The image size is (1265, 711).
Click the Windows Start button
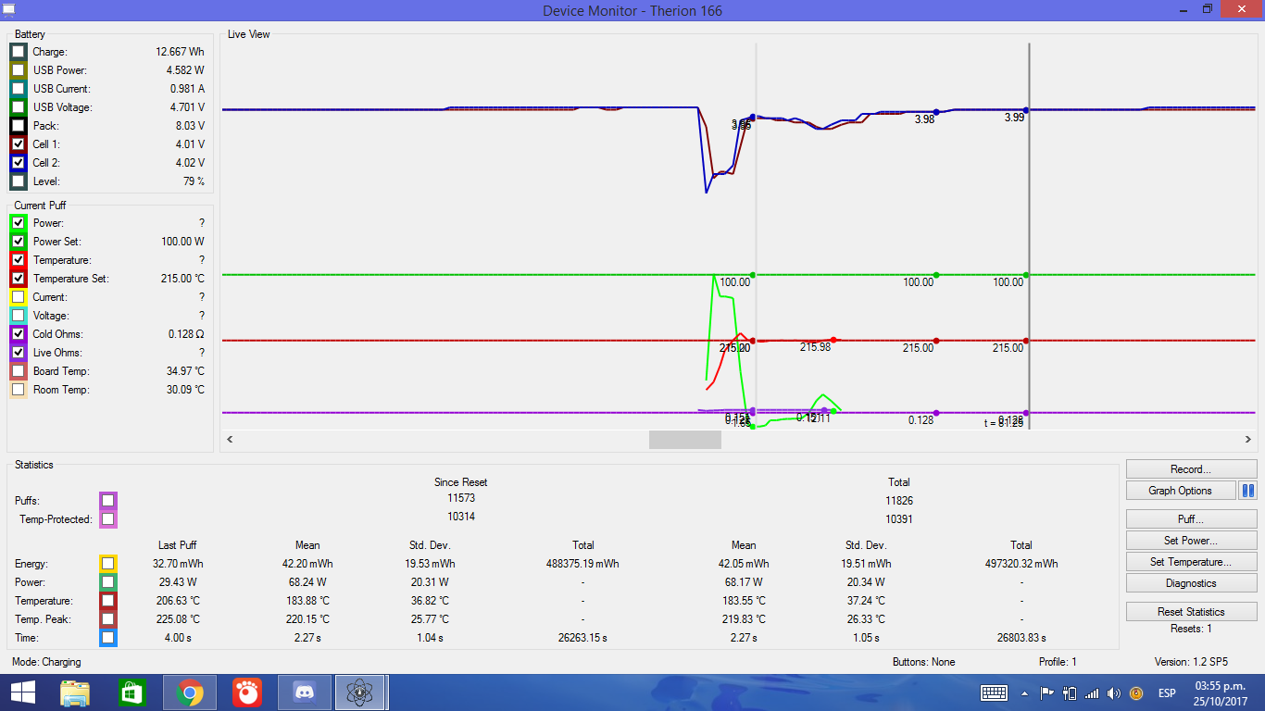[x=22, y=692]
